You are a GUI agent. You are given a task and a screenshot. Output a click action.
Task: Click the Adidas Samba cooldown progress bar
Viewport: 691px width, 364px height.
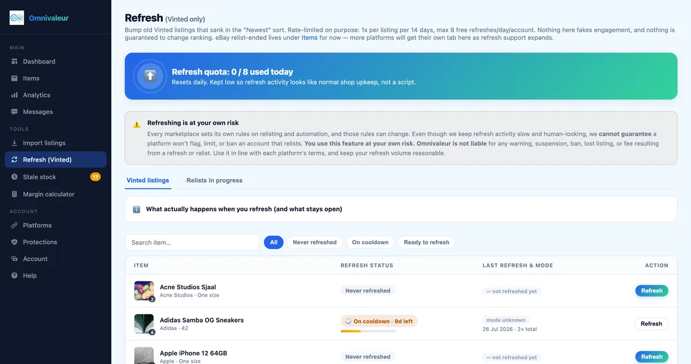pyautogui.click(x=368, y=331)
